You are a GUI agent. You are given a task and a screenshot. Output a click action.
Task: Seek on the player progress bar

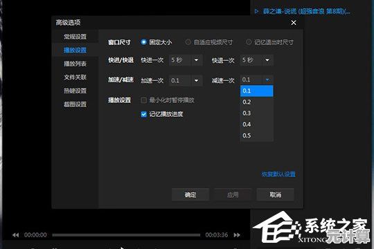click(126, 235)
